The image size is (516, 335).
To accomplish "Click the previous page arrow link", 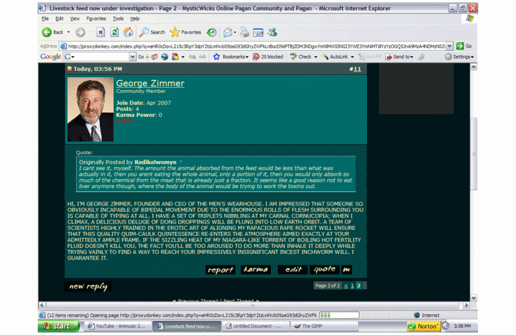I will (346, 285).
